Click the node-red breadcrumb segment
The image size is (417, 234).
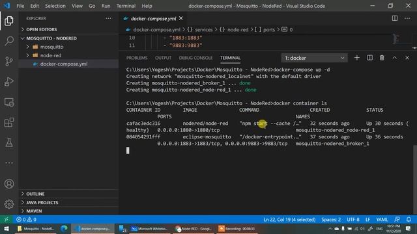tap(238, 29)
